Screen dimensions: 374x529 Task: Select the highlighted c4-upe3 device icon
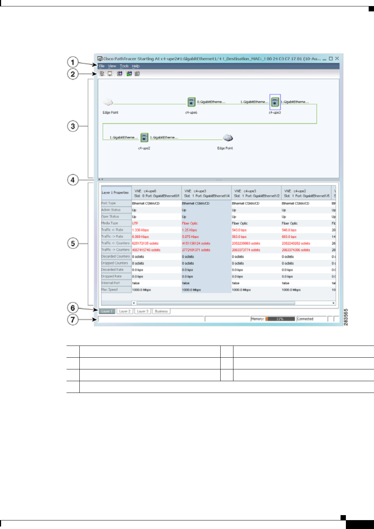click(x=275, y=102)
